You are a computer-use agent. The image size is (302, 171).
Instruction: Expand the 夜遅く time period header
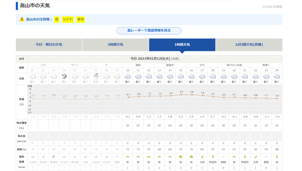[x=266, y=65]
